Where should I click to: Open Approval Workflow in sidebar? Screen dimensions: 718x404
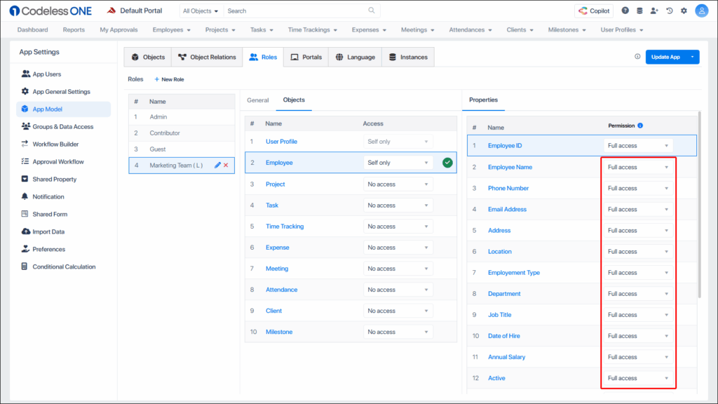coord(57,162)
